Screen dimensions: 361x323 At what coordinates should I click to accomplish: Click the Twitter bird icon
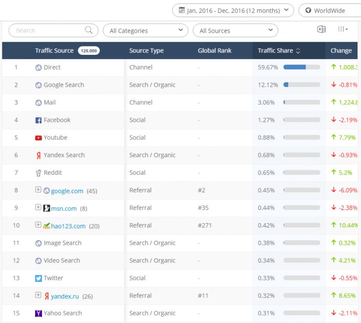pos(39,278)
